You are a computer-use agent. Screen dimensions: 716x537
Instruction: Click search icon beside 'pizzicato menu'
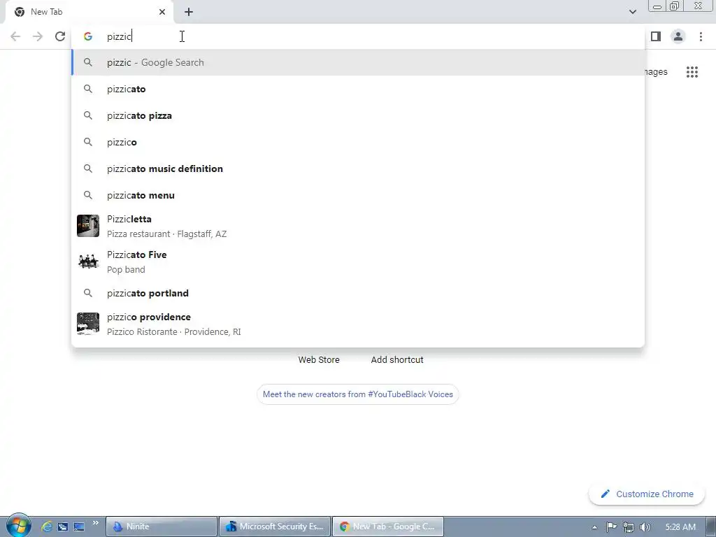click(88, 196)
